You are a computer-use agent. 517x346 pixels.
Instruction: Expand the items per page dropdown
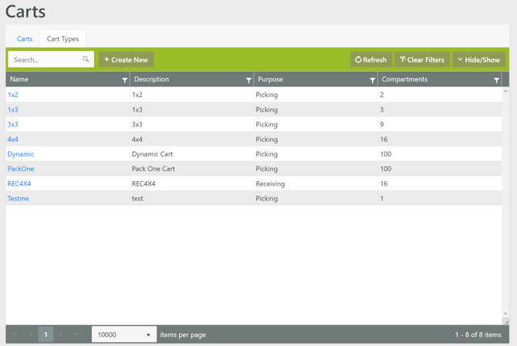click(x=147, y=335)
